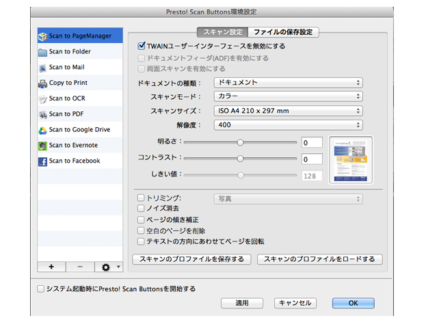Click the 'Scan to Facebook' label
The image size is (424, 320).
click(x=75, y=161)
